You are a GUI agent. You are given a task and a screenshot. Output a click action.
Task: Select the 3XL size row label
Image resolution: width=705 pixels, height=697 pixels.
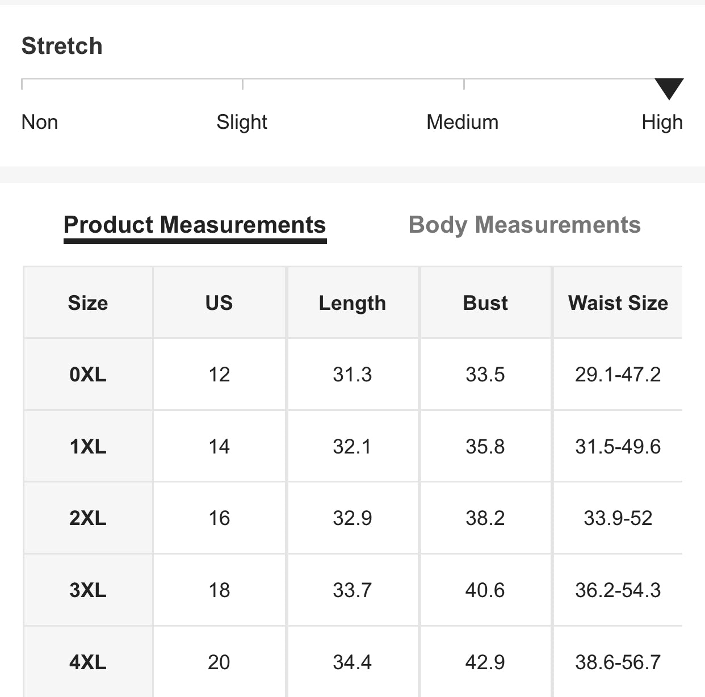pos(88,590)
